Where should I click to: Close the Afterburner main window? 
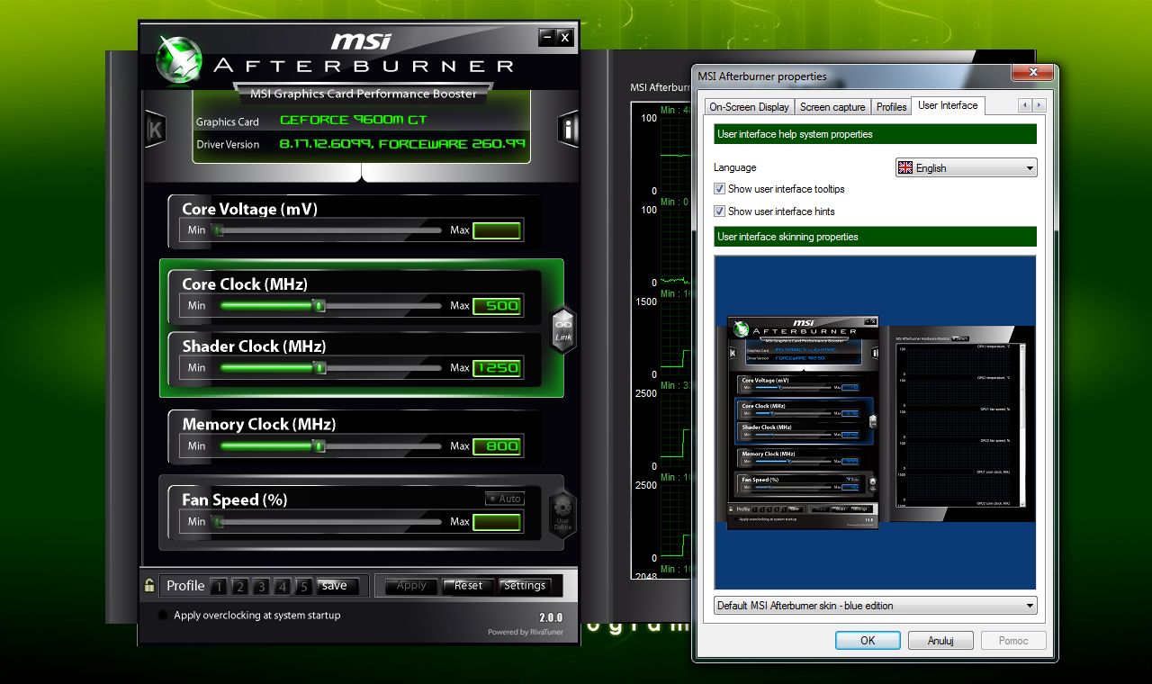(565, 37)
